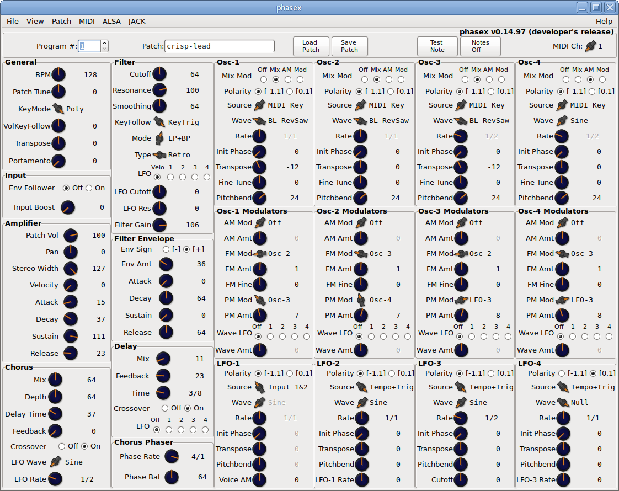
Task: Click the Filter Envelope Env Amt knob
Action: (166, 264)
